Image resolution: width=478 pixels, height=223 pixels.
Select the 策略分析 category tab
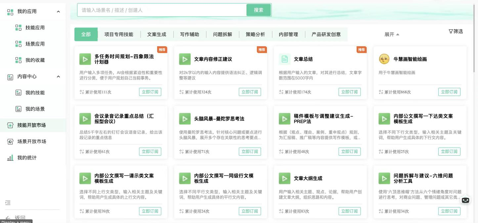tap(255, 34)
